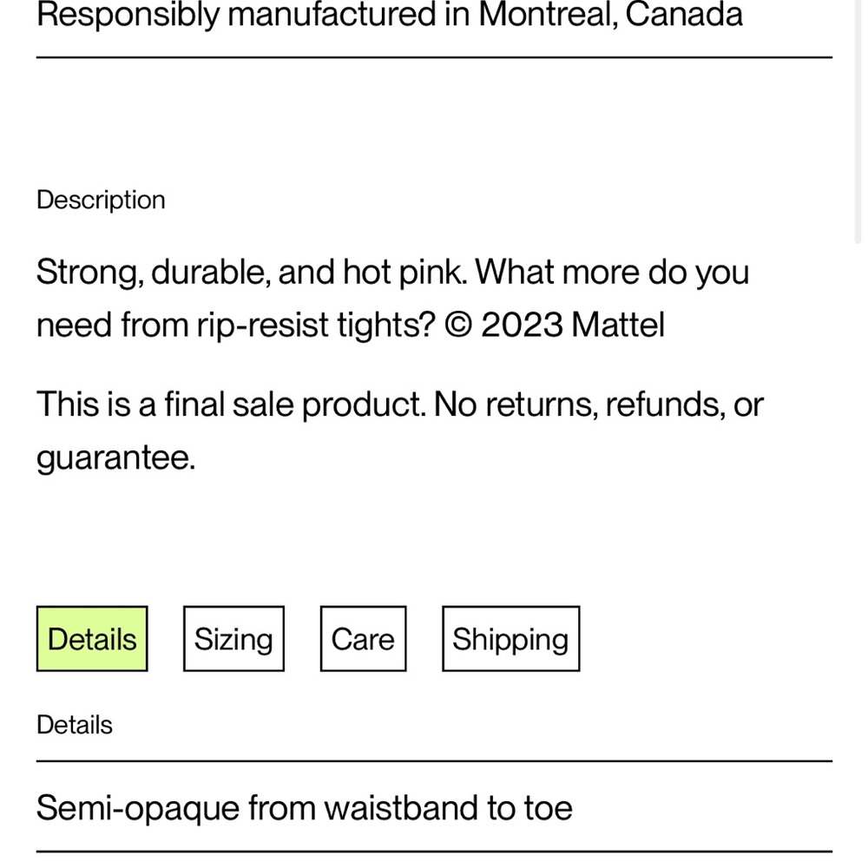This screenshot has height=868, width=868.
Task: Click the Montreal, Canada text
Action: 610,15
